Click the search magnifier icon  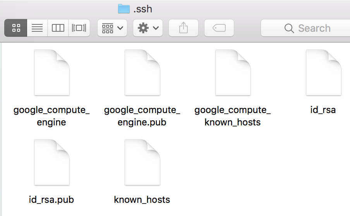click(x=289, y=28)
